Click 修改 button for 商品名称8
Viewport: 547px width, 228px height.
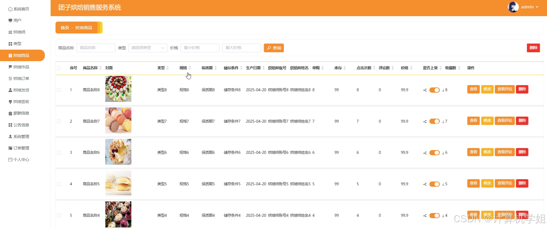point(487,89)
